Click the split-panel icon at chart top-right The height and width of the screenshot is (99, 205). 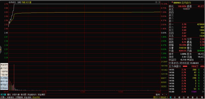point(159,2)
